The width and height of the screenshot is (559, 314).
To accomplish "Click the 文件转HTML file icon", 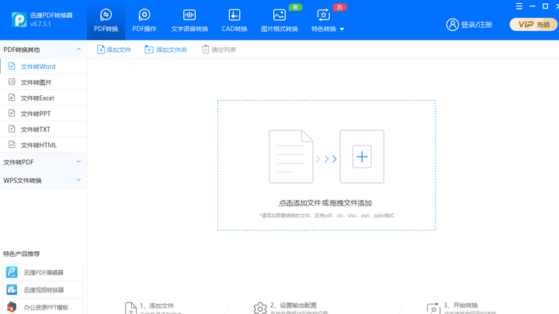I will 12,144.
